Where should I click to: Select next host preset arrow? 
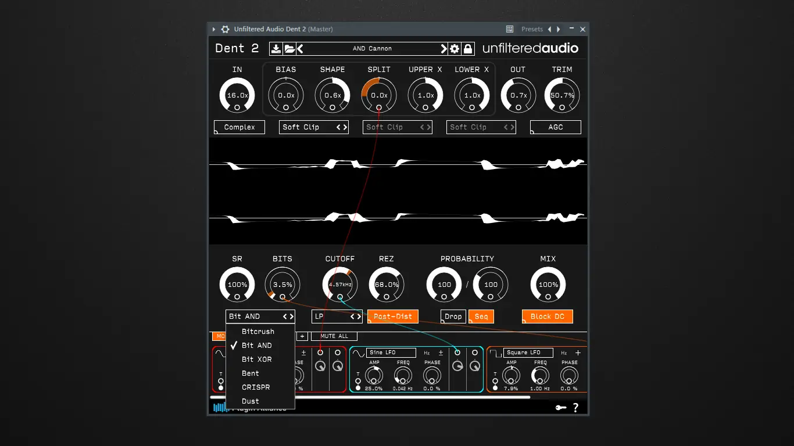click(x=559, y=29)
